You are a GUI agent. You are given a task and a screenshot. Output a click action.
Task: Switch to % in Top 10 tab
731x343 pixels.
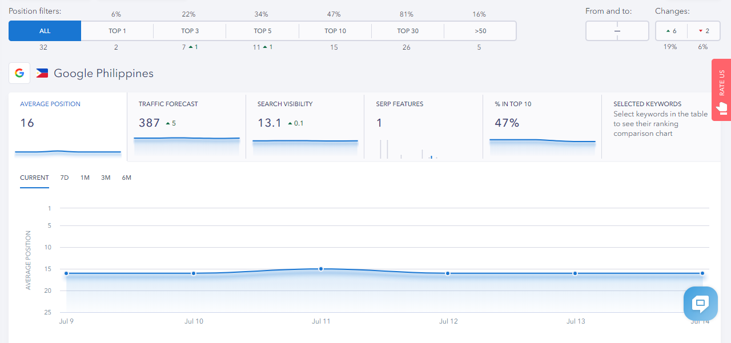pos(542,126)
